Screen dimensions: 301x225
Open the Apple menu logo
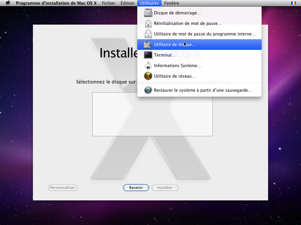[x=8, y=3]
